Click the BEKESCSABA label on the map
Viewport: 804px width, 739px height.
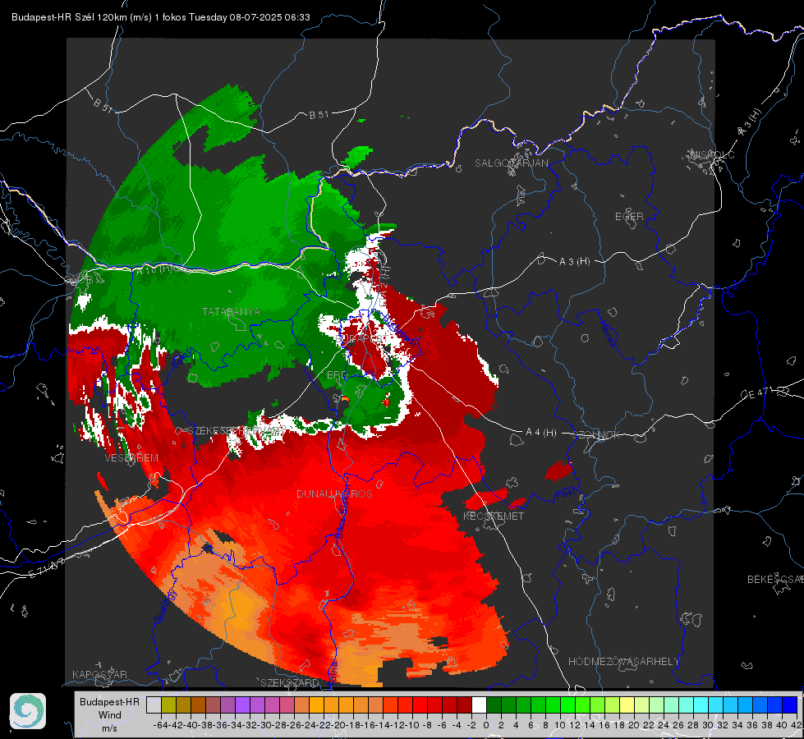pos(775,579)
